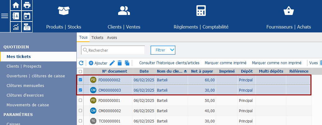Open the cash register icon

coord(27,27)
